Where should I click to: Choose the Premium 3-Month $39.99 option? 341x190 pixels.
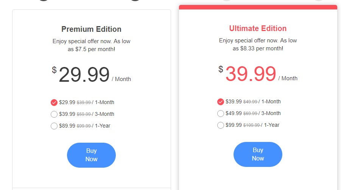(x=54, y=114)
